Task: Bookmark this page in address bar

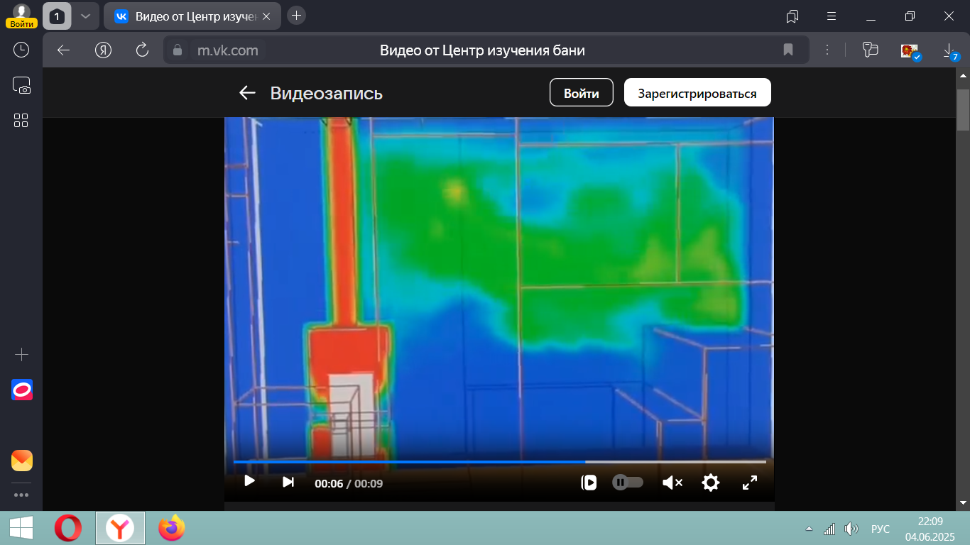Action: click(x=788, y=50)
